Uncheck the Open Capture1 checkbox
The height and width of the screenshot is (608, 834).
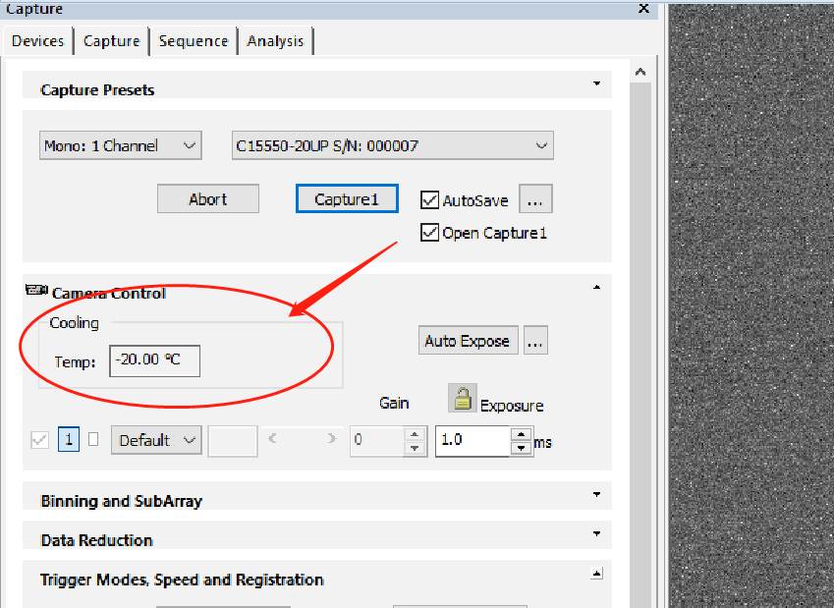[x=429, y=233]
